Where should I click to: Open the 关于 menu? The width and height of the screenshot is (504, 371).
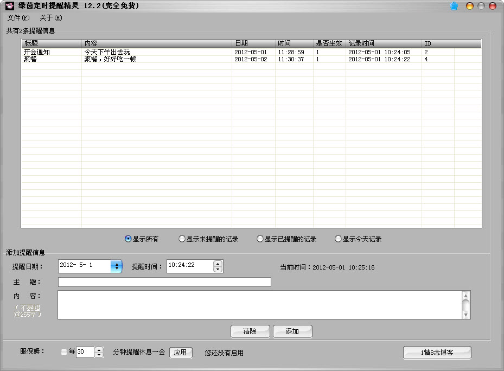(x=50, y=18)
